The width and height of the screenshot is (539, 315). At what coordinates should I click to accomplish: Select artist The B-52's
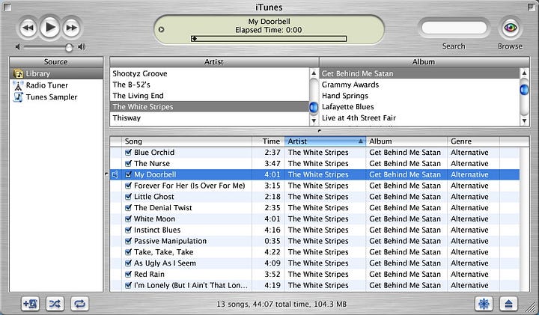[x=210, y=85]
